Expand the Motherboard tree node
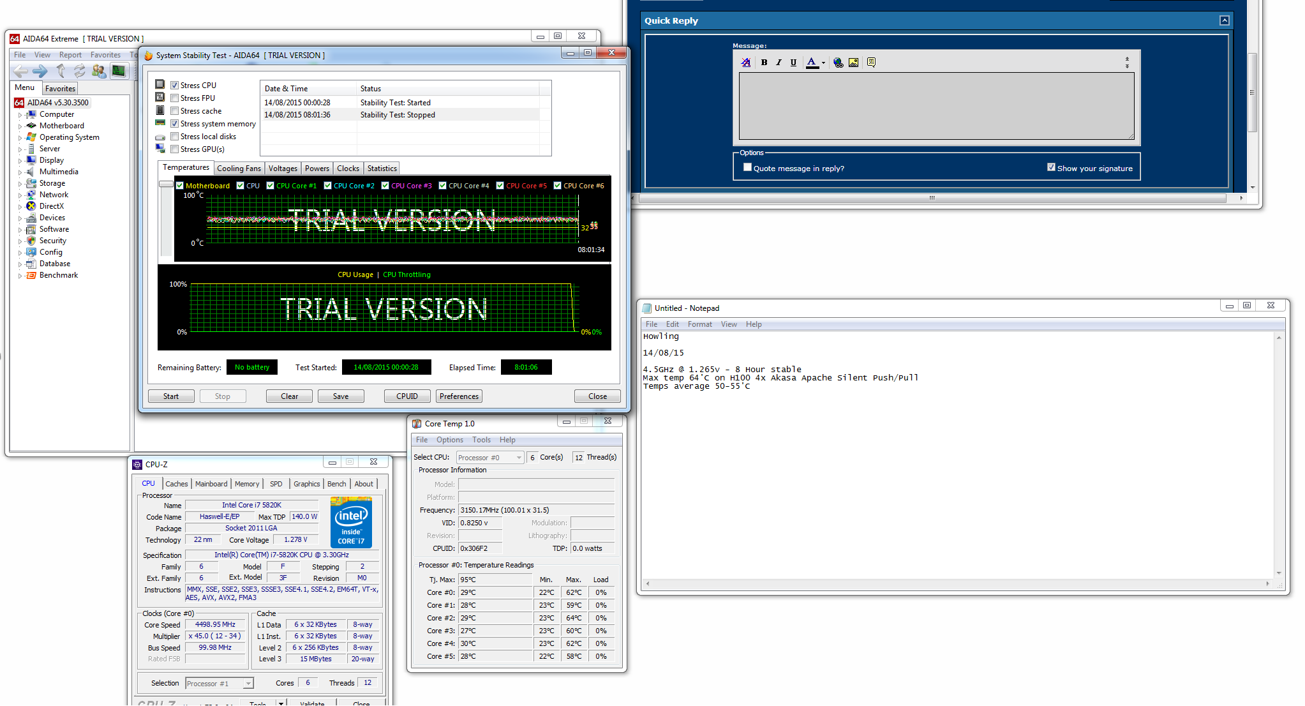Viewport: 1305px width, 706px height. (20, 126)
